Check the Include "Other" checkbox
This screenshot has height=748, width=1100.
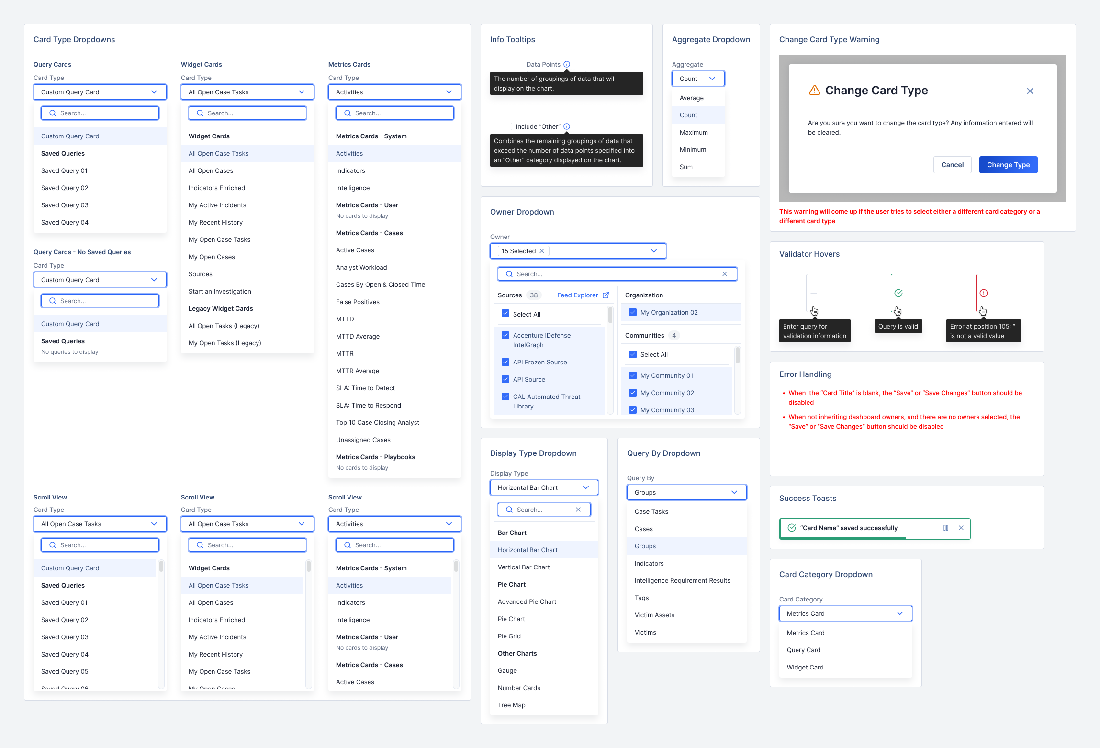tap(508, 126)
